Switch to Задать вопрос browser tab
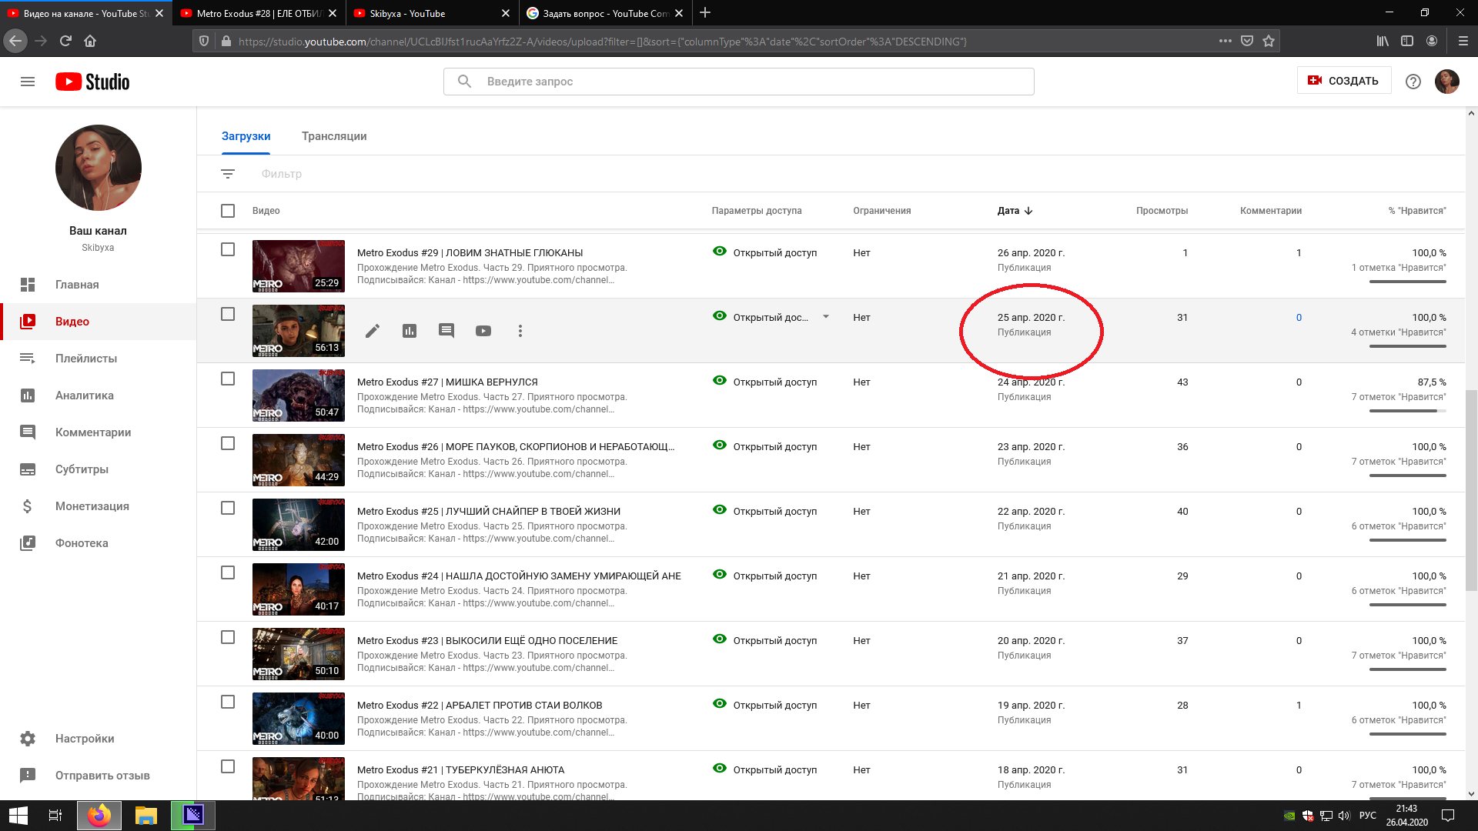Screen dimensions: 1478x831 coord(604,13)
